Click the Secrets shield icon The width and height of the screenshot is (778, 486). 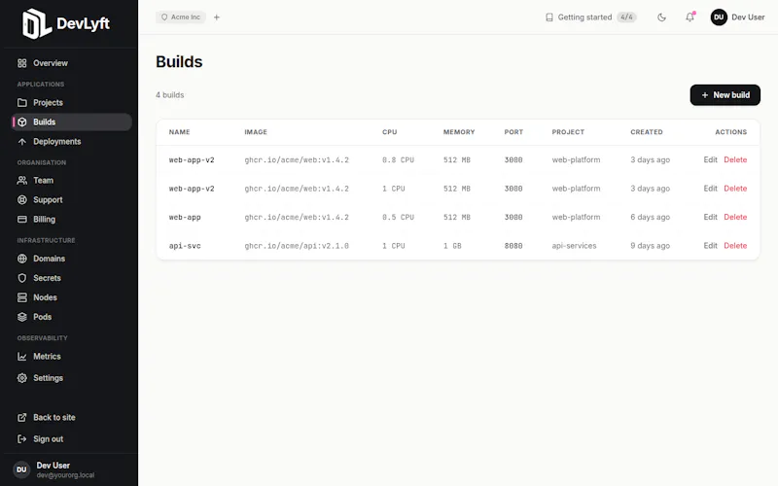coord(21,278)
